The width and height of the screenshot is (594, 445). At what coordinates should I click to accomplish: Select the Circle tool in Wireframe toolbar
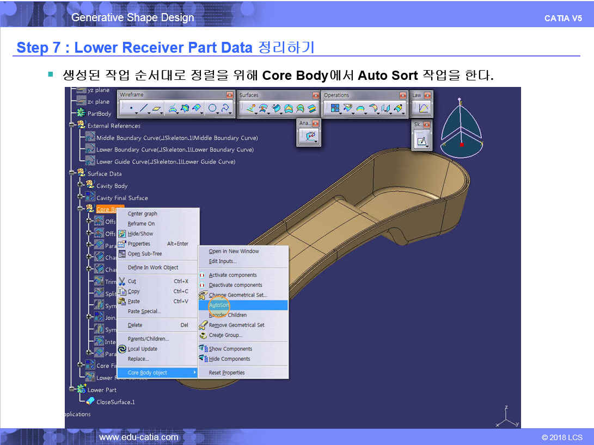[212, 109]
